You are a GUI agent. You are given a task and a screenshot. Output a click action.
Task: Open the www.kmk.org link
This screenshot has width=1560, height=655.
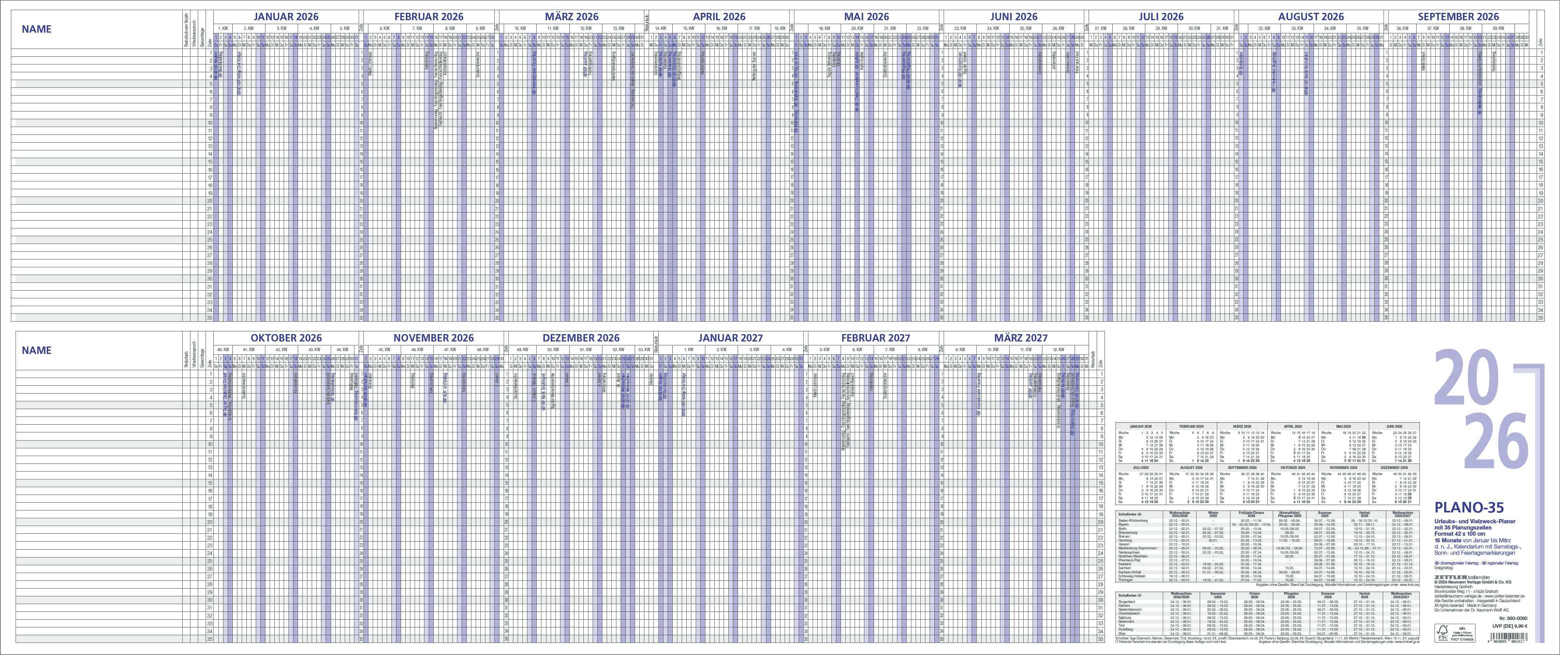(x=1409, y=585)
